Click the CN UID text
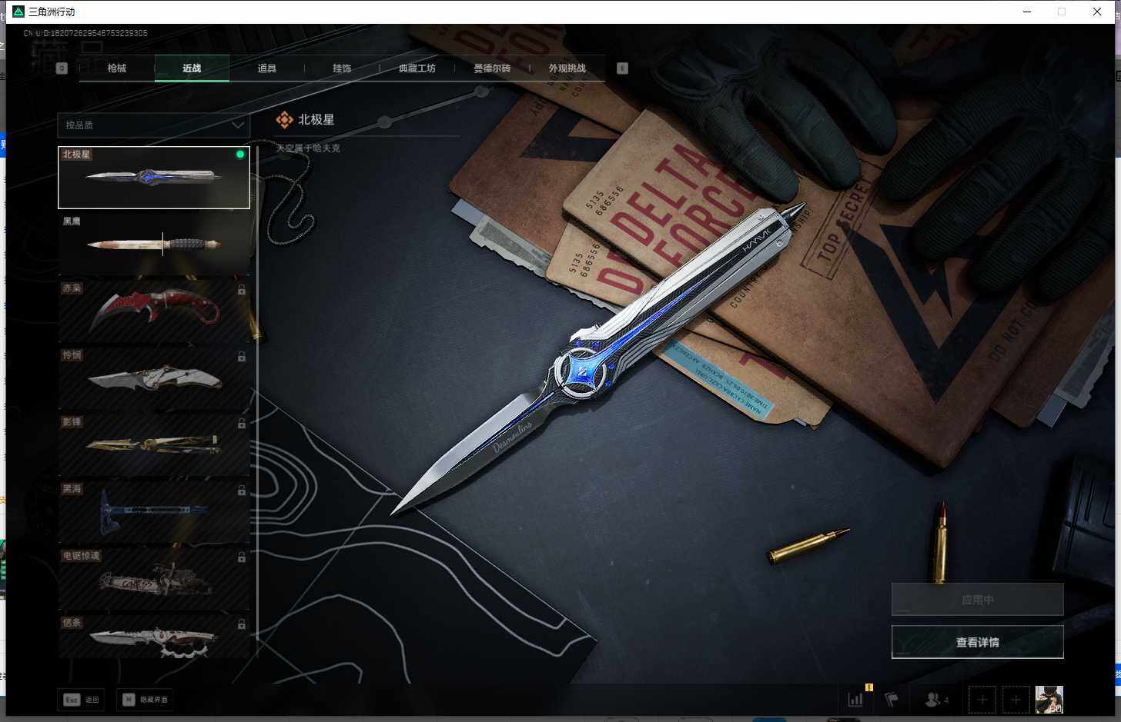1121x722 pixels. (x=85, y=34)
